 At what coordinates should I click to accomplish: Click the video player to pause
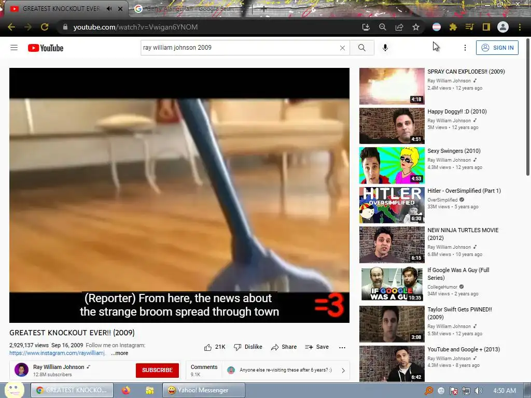coord(179,195)
